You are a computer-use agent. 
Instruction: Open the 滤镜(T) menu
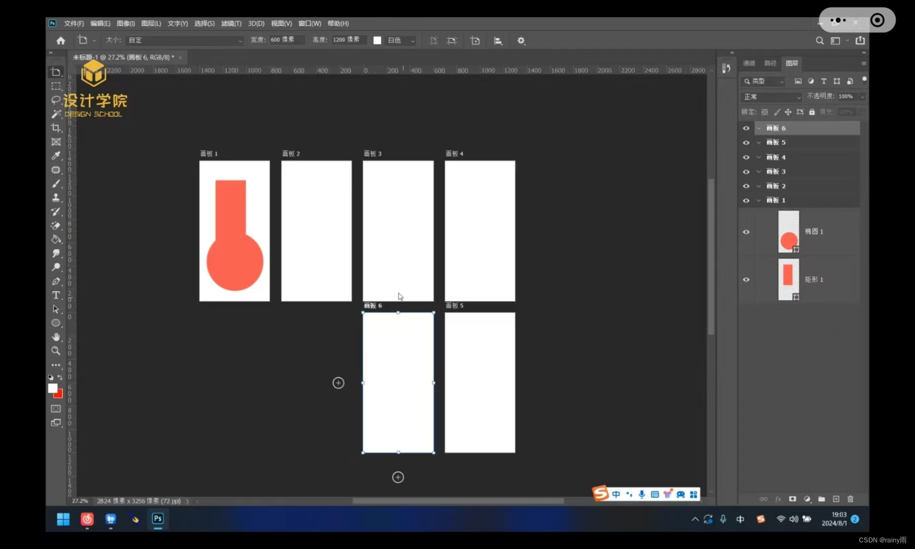tap(231, 23)
